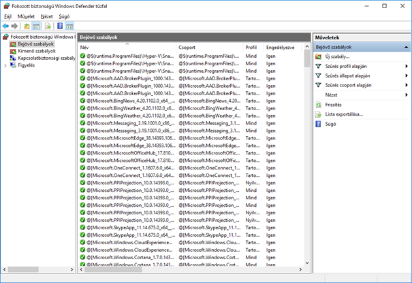412x283 pixels.
Task: Click the Export list toolbar icon
Action: click(48, 26)
